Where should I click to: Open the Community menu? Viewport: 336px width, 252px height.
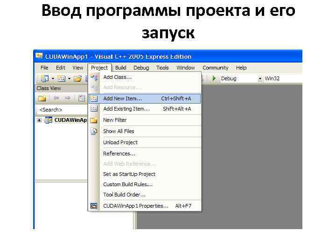pyautogui.click(x=215, y=68)
